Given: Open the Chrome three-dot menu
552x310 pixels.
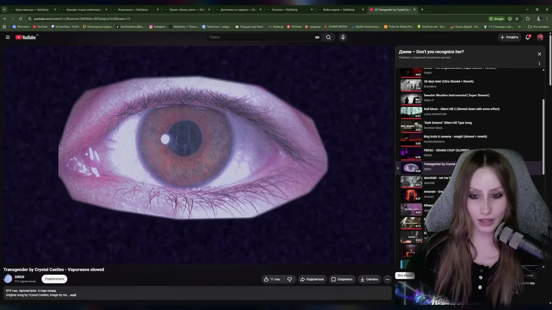Looking at the screenshot, I should click(x=547, y=19).
